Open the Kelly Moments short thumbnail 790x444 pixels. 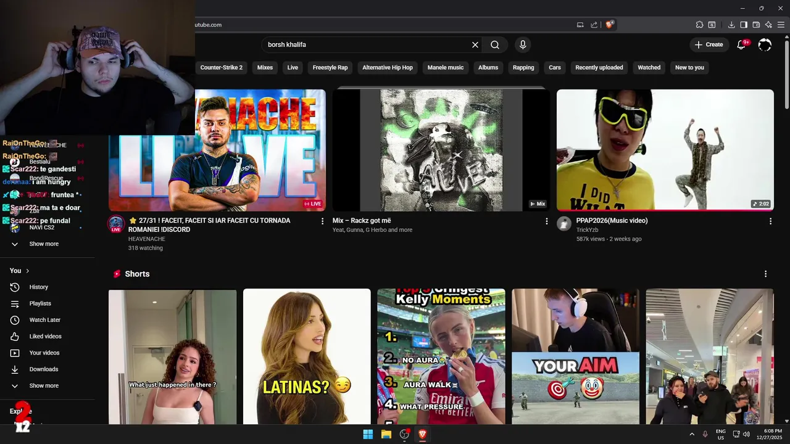pyautogui.click(x=441, y=356)
